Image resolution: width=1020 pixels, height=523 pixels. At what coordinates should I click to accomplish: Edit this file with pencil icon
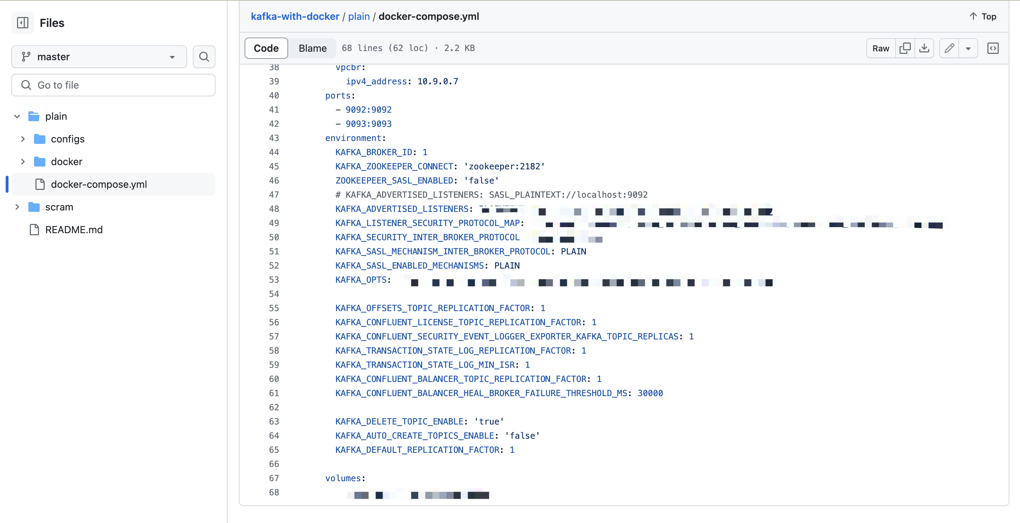pos(949,48)
